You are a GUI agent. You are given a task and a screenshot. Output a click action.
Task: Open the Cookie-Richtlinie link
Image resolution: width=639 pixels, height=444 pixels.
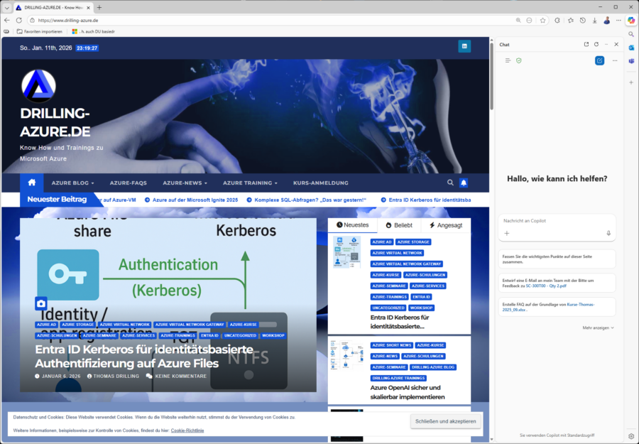point(187,431)
